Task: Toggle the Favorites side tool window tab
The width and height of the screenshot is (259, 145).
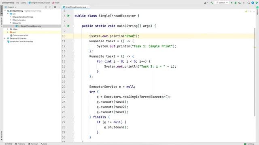Action: tap(2, 136)
